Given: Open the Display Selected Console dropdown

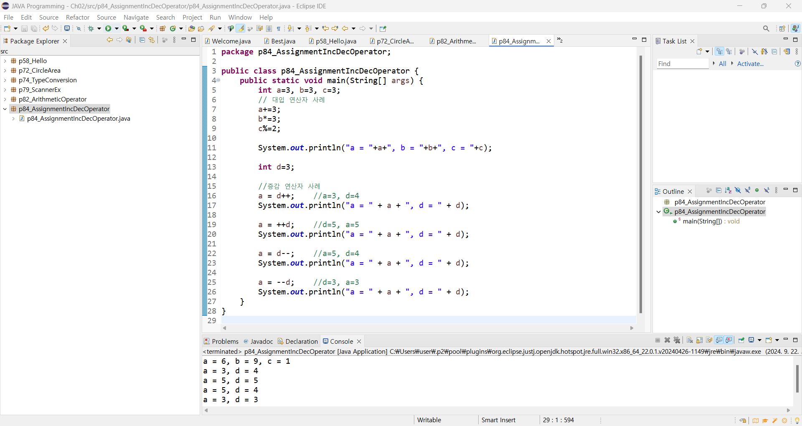Looking at the screenshot, I should click(759, 340).
